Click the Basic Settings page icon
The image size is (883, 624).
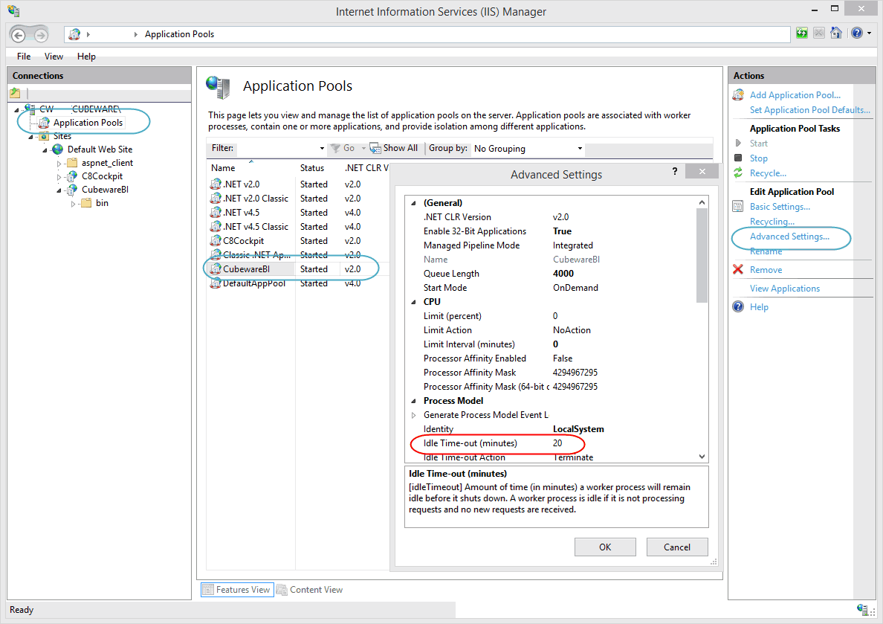coord(738,206)
